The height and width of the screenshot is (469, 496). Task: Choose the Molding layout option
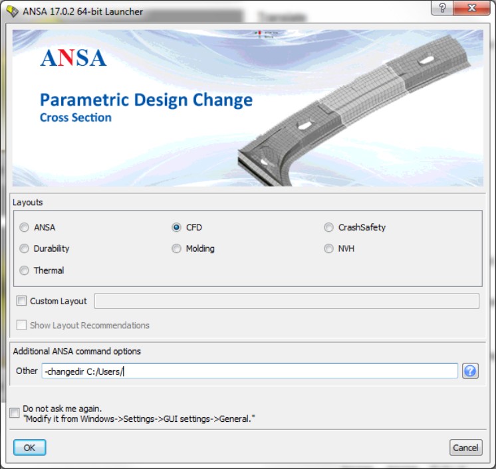[x=176, y=248]
